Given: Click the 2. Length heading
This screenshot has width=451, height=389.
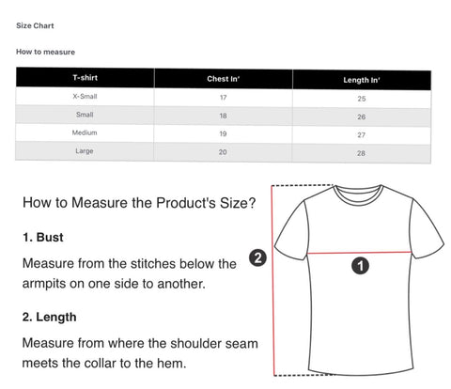Looking at the screenshot, I should coord(49,317).
